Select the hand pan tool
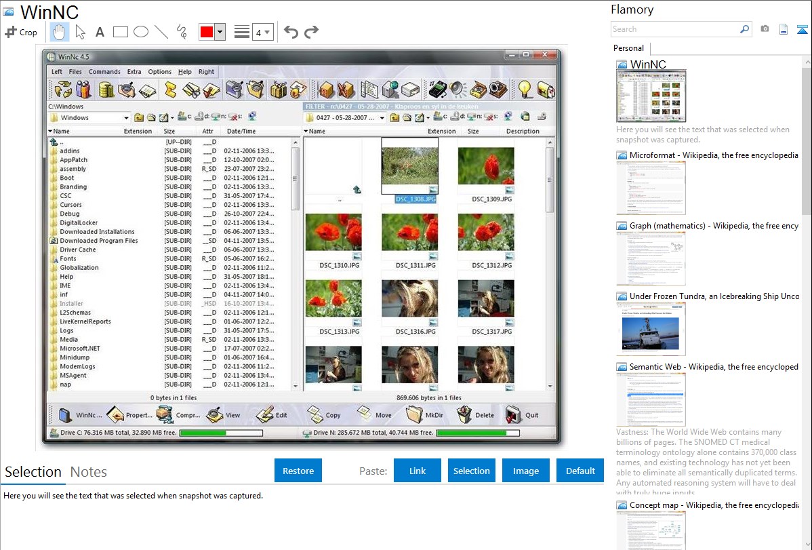The height and width of the screenshot is (550, 812). pos(58,32)
